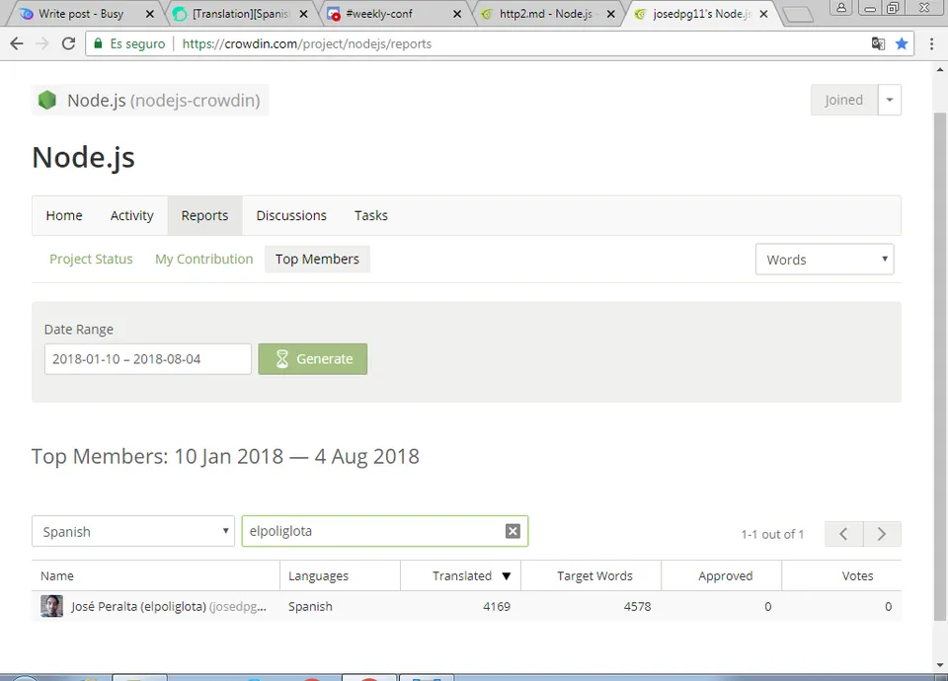This screenshot has width=948, height=681.
Task: Open the Google Translate icon in address bar
Action: pos(878,43)
